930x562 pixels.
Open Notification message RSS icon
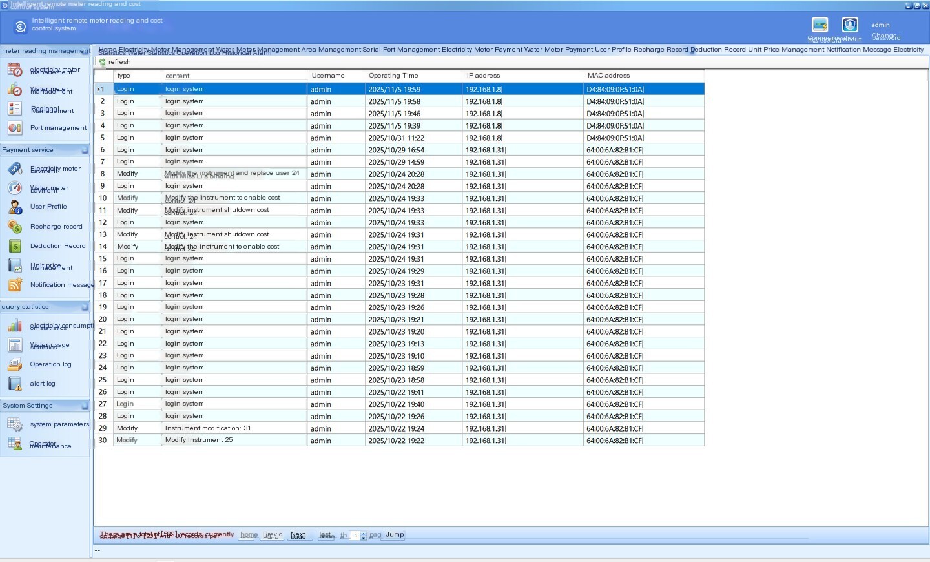(x=15, y=285)
